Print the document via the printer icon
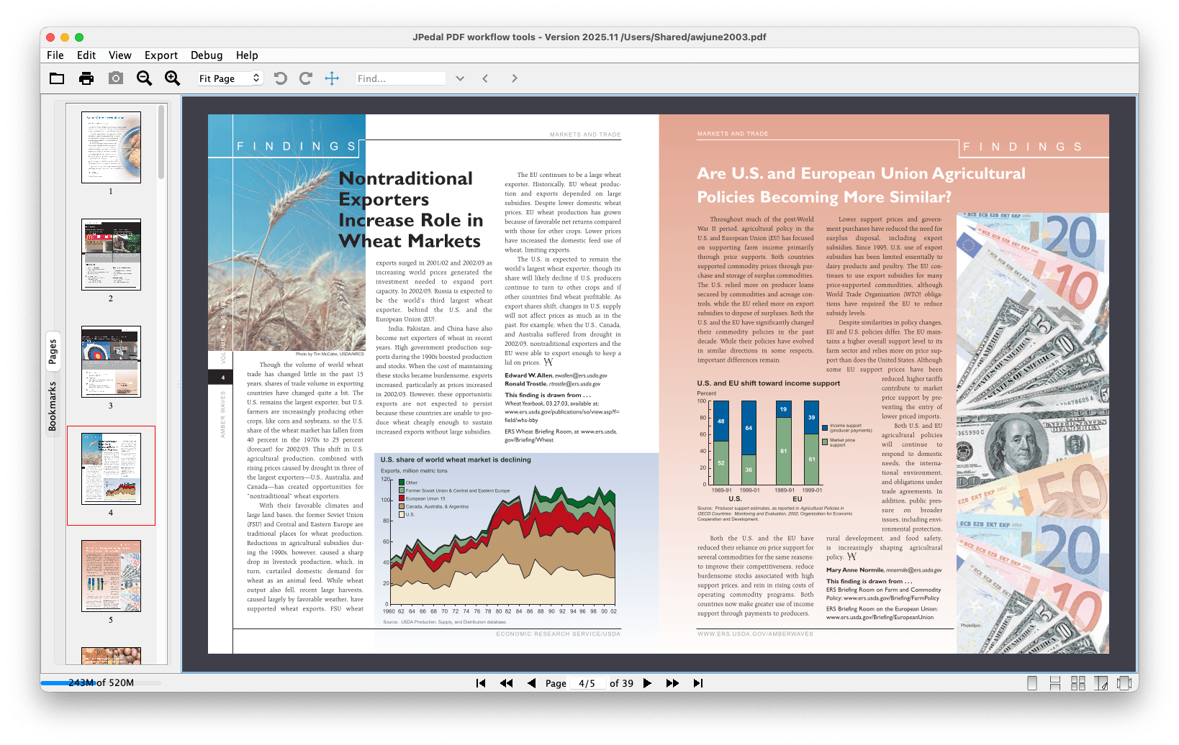The height and width of the screenshot is (745, 1179). click(86, 78)
